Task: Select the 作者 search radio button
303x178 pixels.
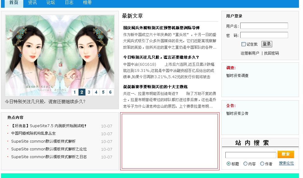Action: 262,164
